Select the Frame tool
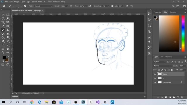 pos(8,22)
